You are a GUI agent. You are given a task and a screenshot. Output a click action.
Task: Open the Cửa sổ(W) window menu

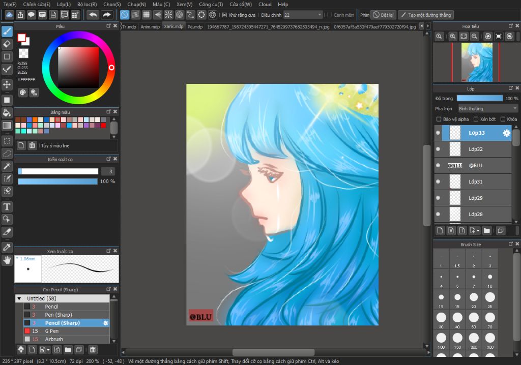tap(241, 4)
